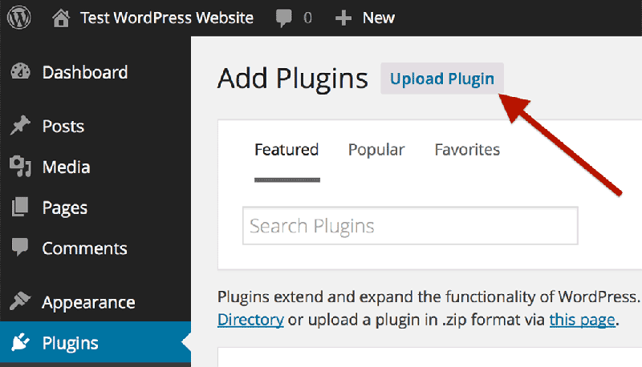Switch to the Popular tab

[x=376, y=150]
